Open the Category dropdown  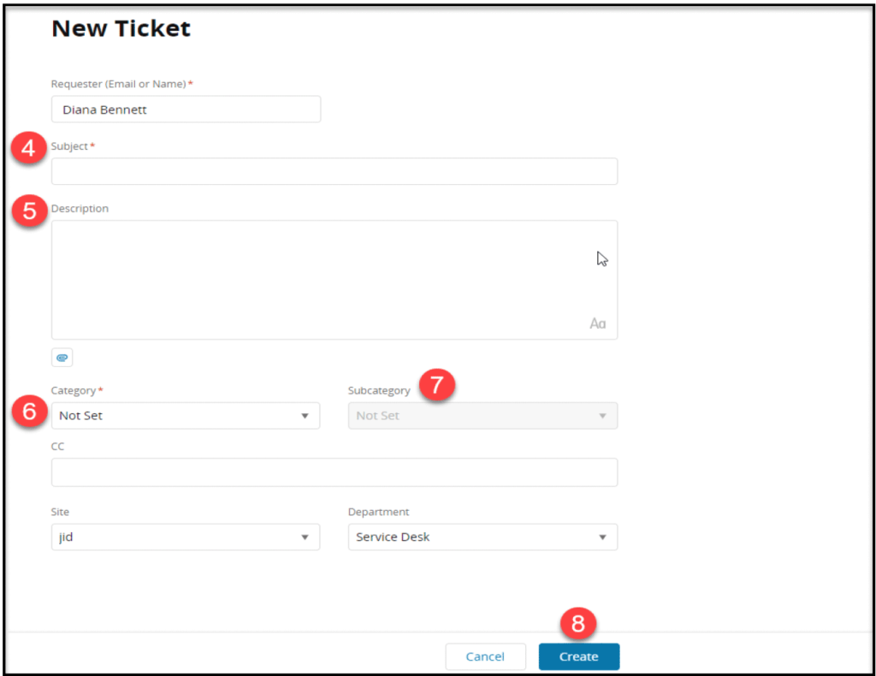(x=186, y=416)
